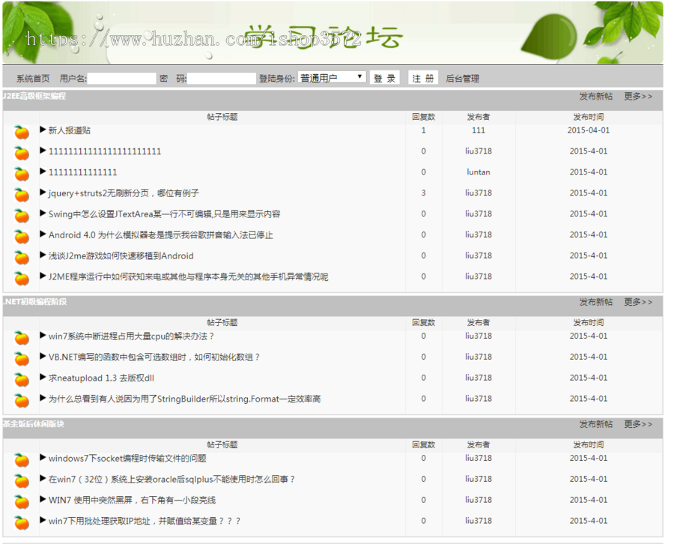
Task: Open post 在win7（32位）系统上安装oracle
Action: (x=172, y=479)
